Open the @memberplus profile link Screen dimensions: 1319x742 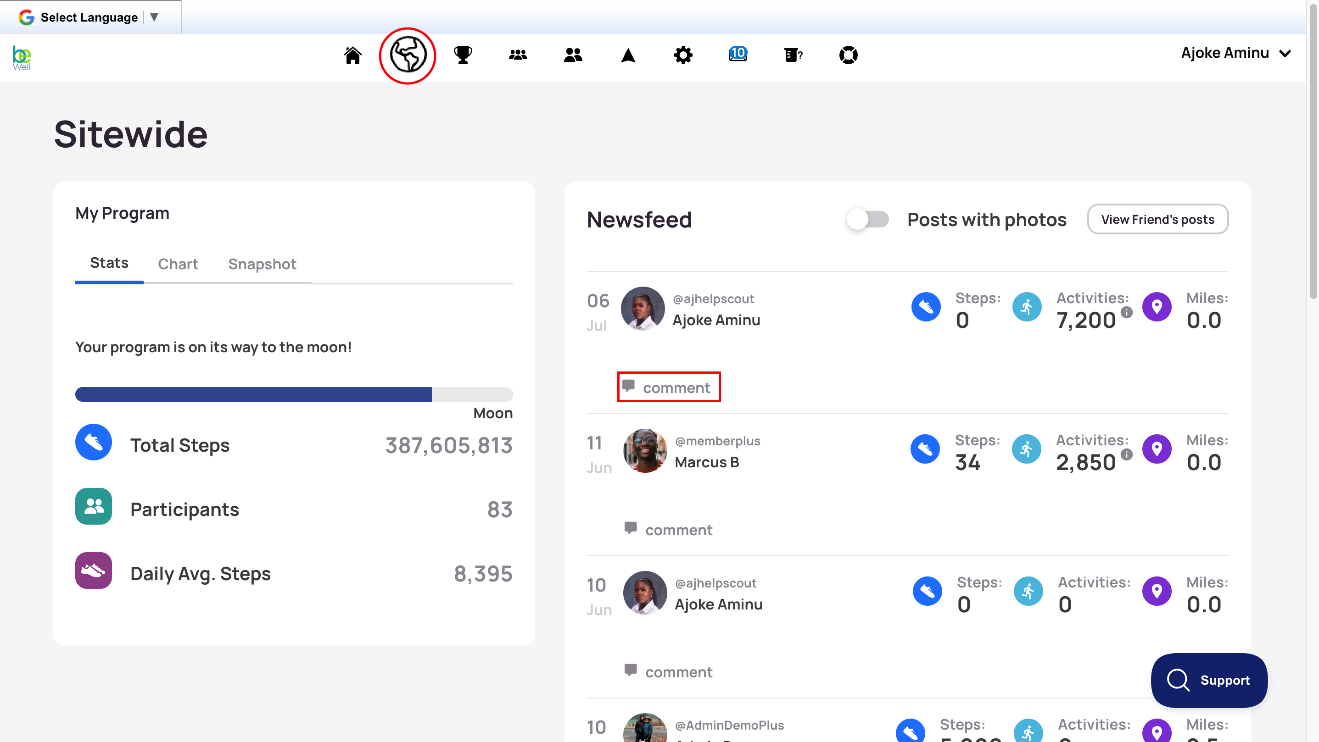point(717,441)
